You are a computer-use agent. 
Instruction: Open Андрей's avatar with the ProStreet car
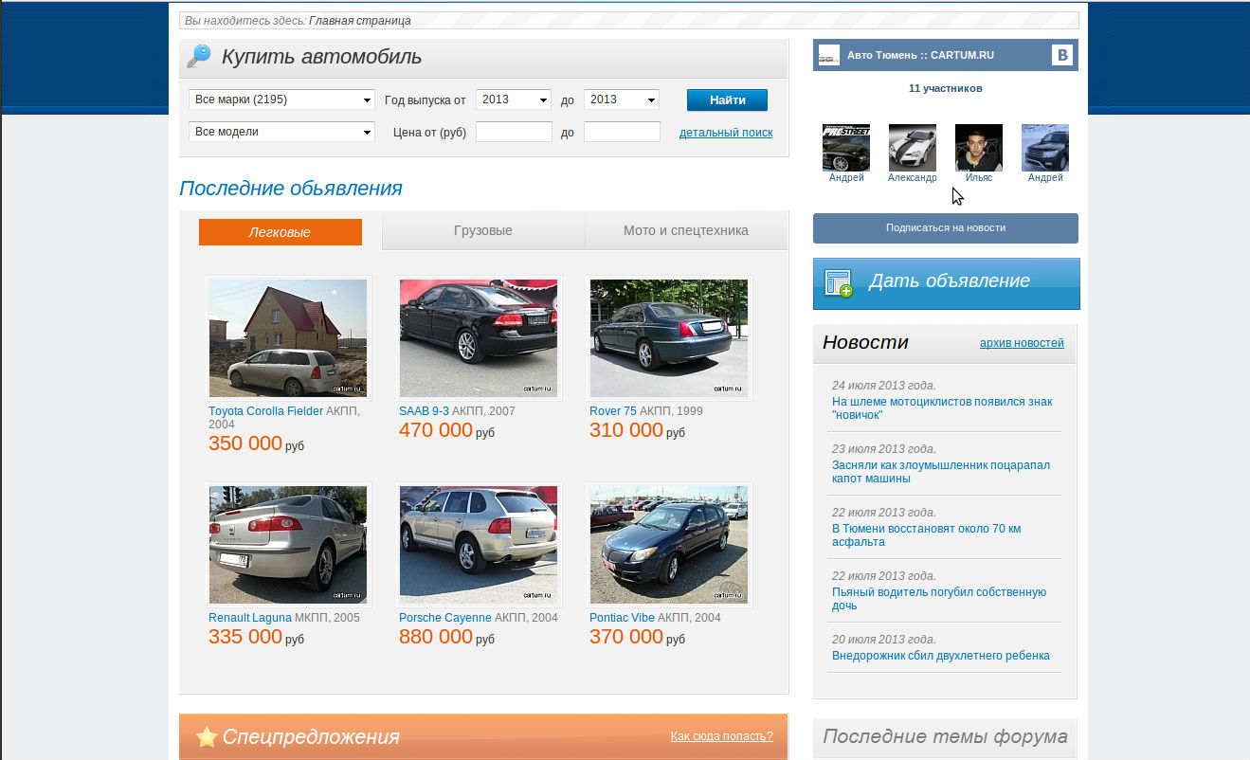click(x=846, y=148)
